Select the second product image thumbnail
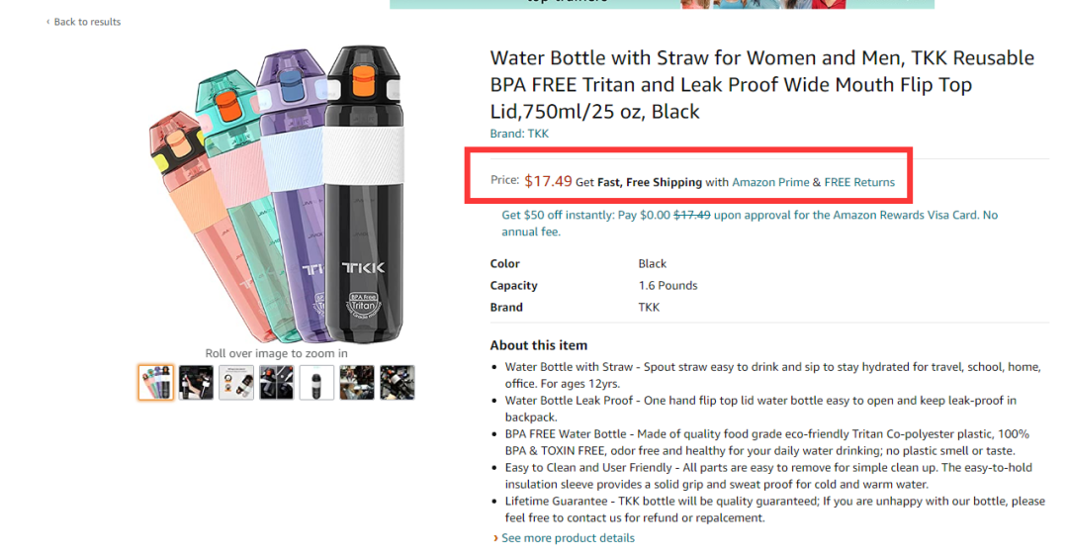This screenshot has height=557, width=1068. coord(196,383)
